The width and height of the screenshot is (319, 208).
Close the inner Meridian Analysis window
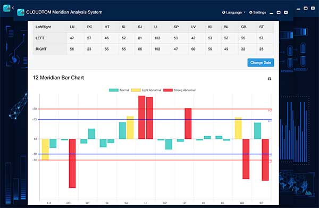coord(286,12)
